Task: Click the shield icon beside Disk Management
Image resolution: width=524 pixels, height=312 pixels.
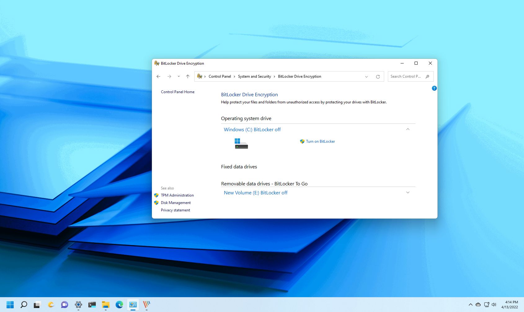Action: pyautogui.click(x=156, y=203)
